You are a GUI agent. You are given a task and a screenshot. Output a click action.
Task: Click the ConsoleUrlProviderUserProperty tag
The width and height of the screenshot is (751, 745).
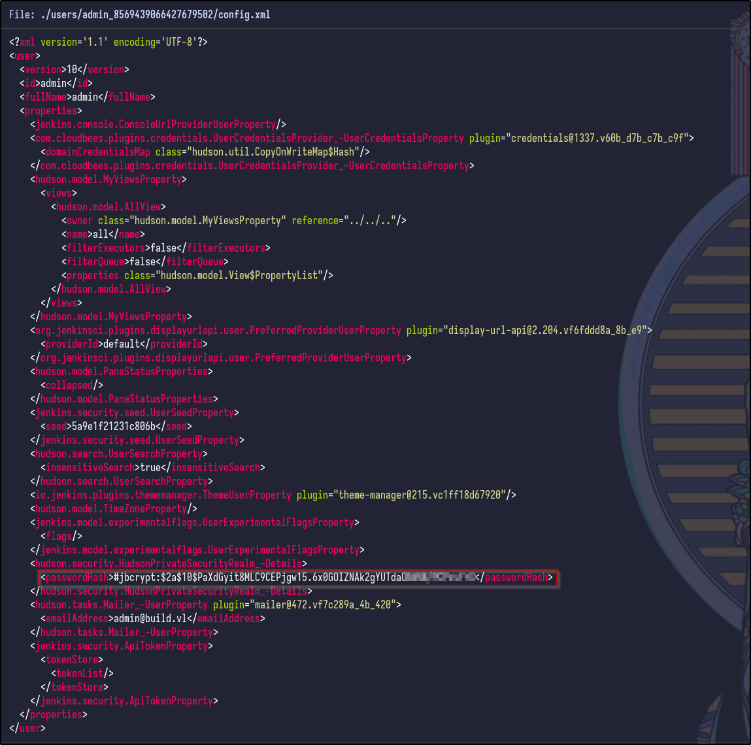coord(158,124)
